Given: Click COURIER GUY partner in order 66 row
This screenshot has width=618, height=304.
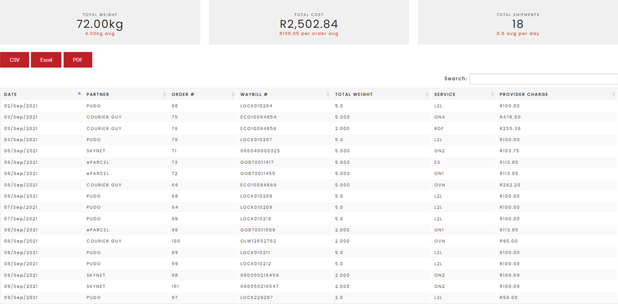Looking at the screenshot, I should [x=104, y=185].
